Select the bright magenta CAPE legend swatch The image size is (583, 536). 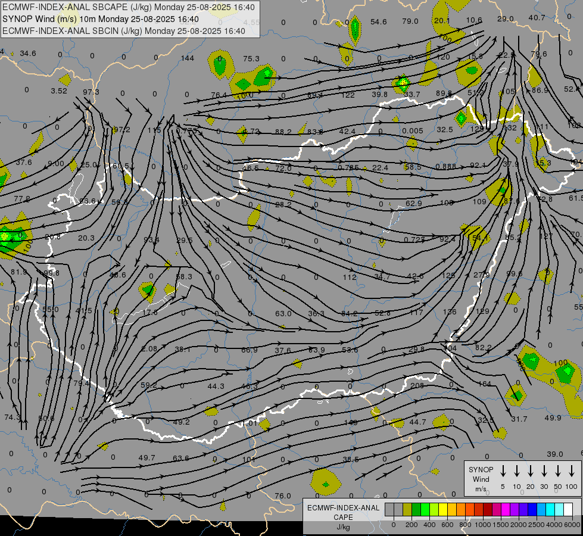point(506,509)
